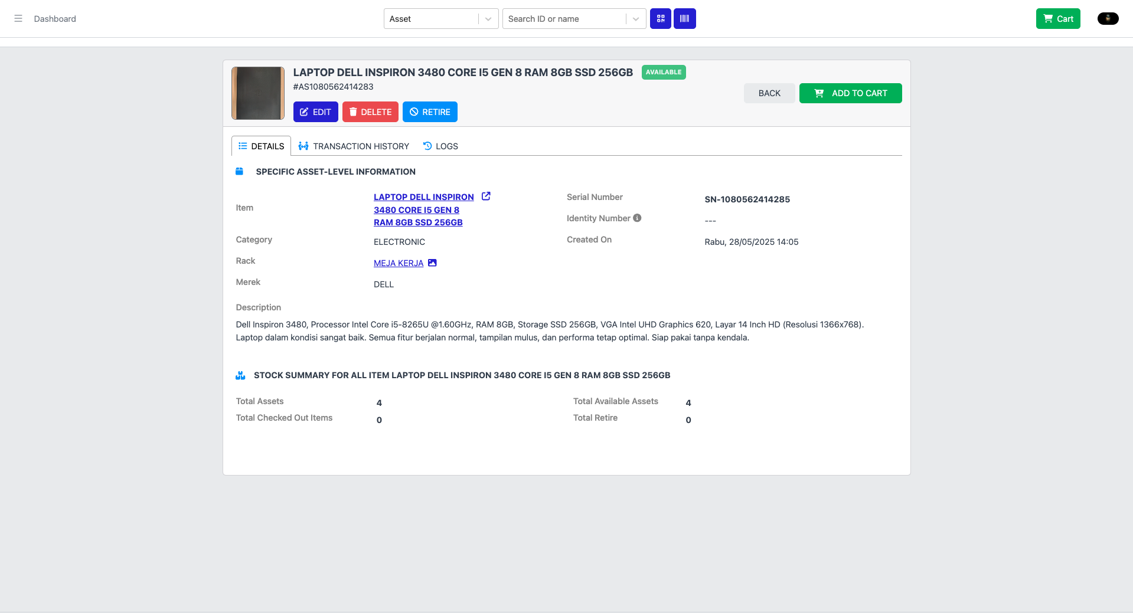Open item link external icon

click(x=486, y=196)
